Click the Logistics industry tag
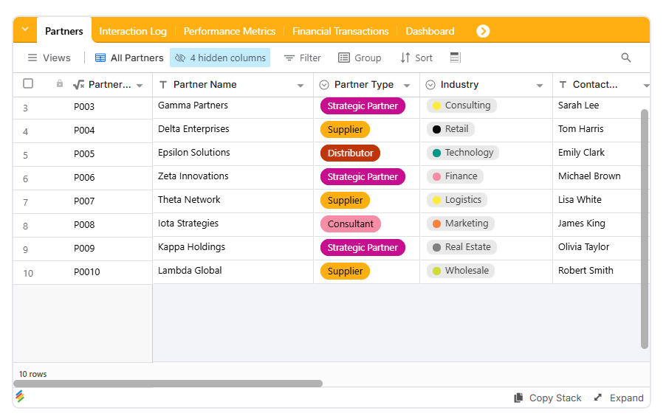The height and width of the screenshot is (419, 666). 456,200
